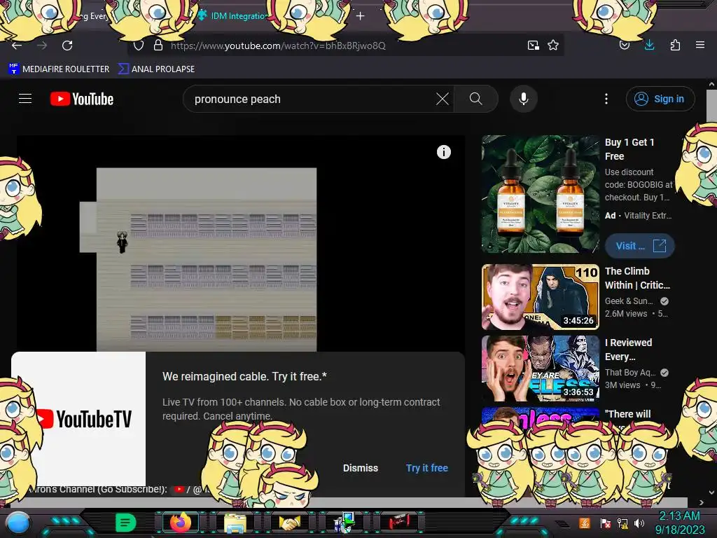717x538 pixels.
Task: Save to Pocket using the toolbar icon
Action: [625, 46]
